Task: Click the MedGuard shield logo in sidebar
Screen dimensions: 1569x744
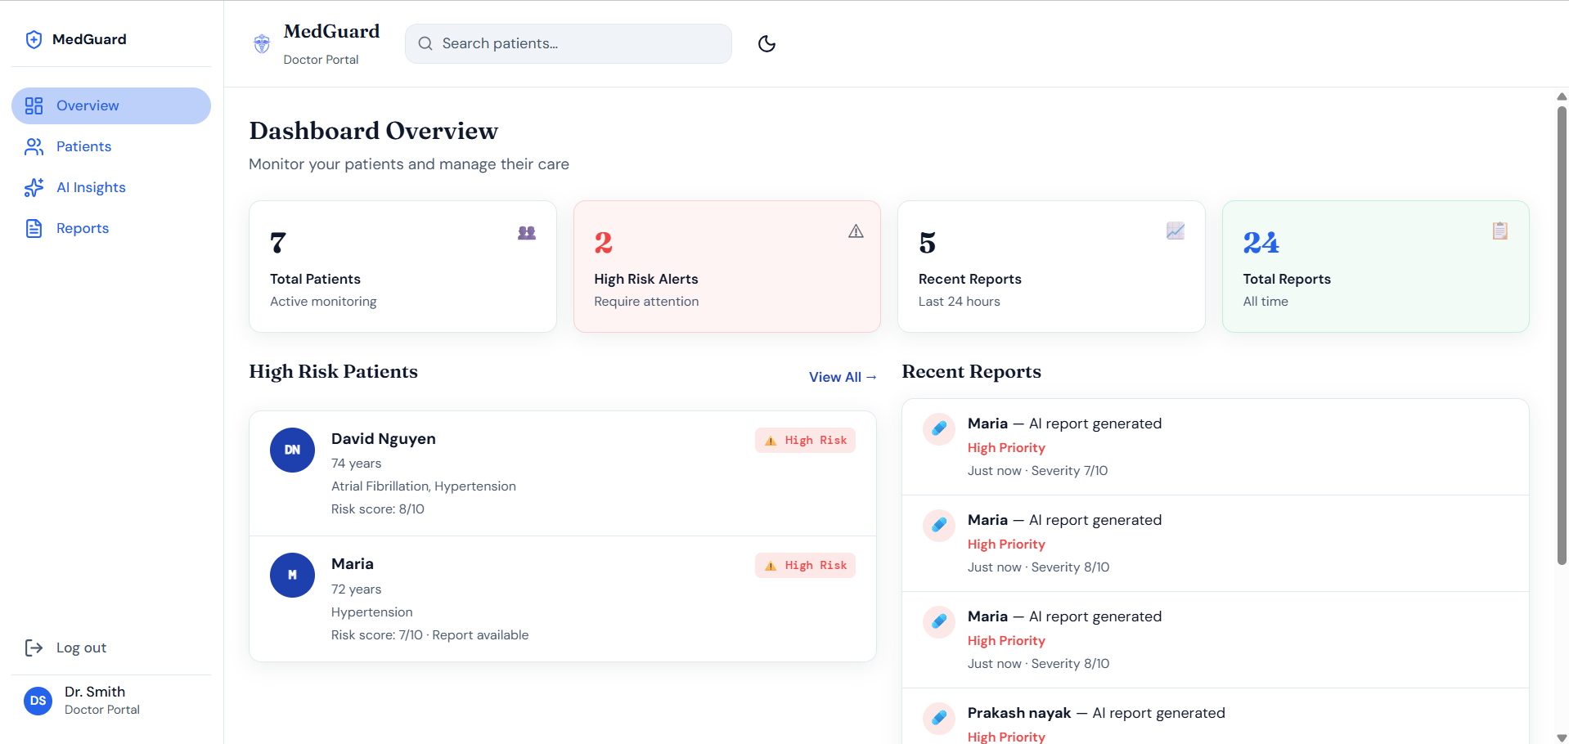Action: point(34,39)
